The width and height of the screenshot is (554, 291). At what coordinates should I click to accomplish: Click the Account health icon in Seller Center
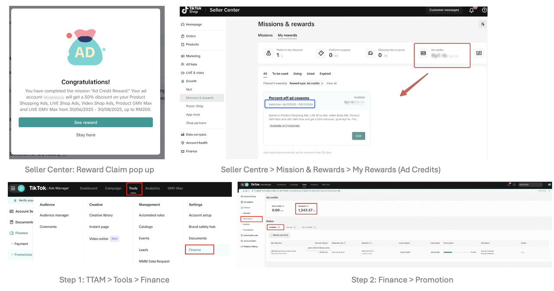[x=183, y=143]
